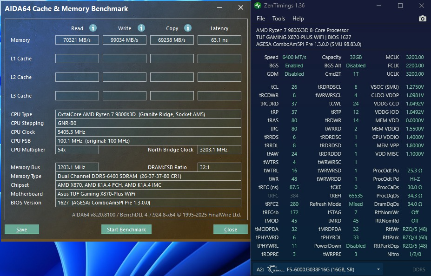The width and height of the screenshot is (431, 276).
Task: Close the AIDA64 window with X
Action: click(x=241, y=8)
